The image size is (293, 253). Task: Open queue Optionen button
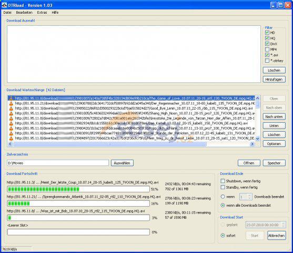click(x=274, y=144)
